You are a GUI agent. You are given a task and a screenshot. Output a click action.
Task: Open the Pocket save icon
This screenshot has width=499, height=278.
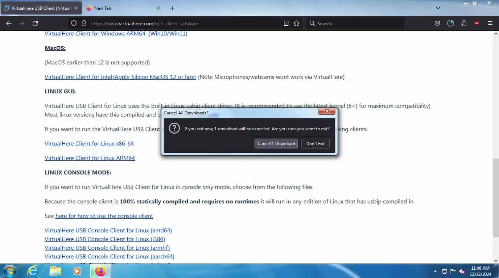pos(437,23)
